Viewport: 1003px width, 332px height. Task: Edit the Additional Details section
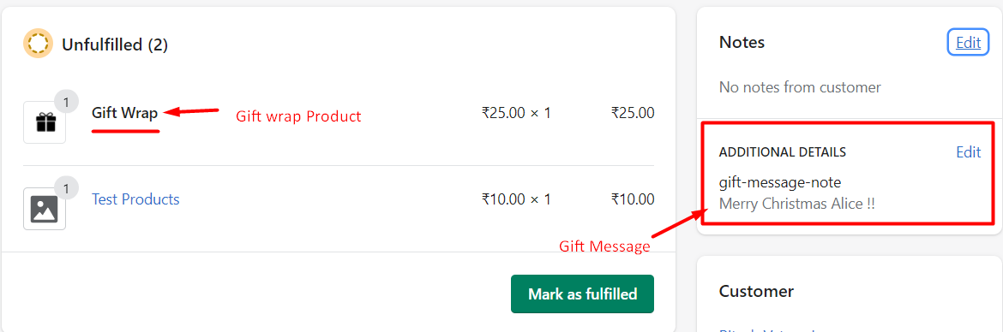tap(969, 152)
